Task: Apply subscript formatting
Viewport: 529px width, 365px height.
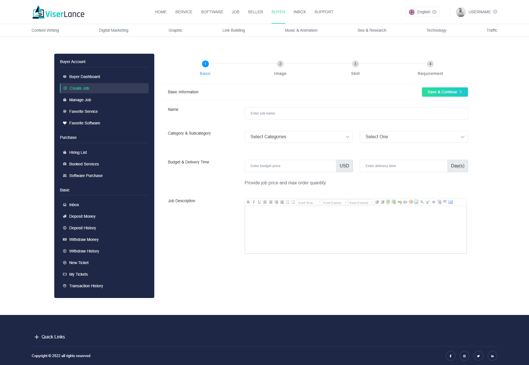Action: [422, 202]
